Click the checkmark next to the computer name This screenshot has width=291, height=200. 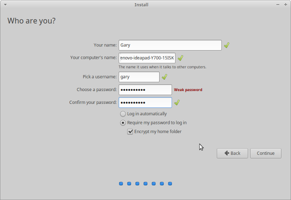pos(180,58)
